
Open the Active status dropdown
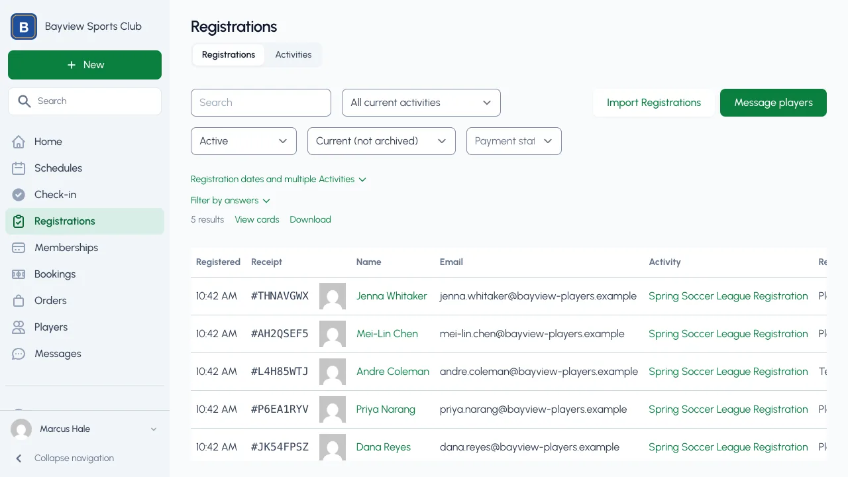[244, 141]
